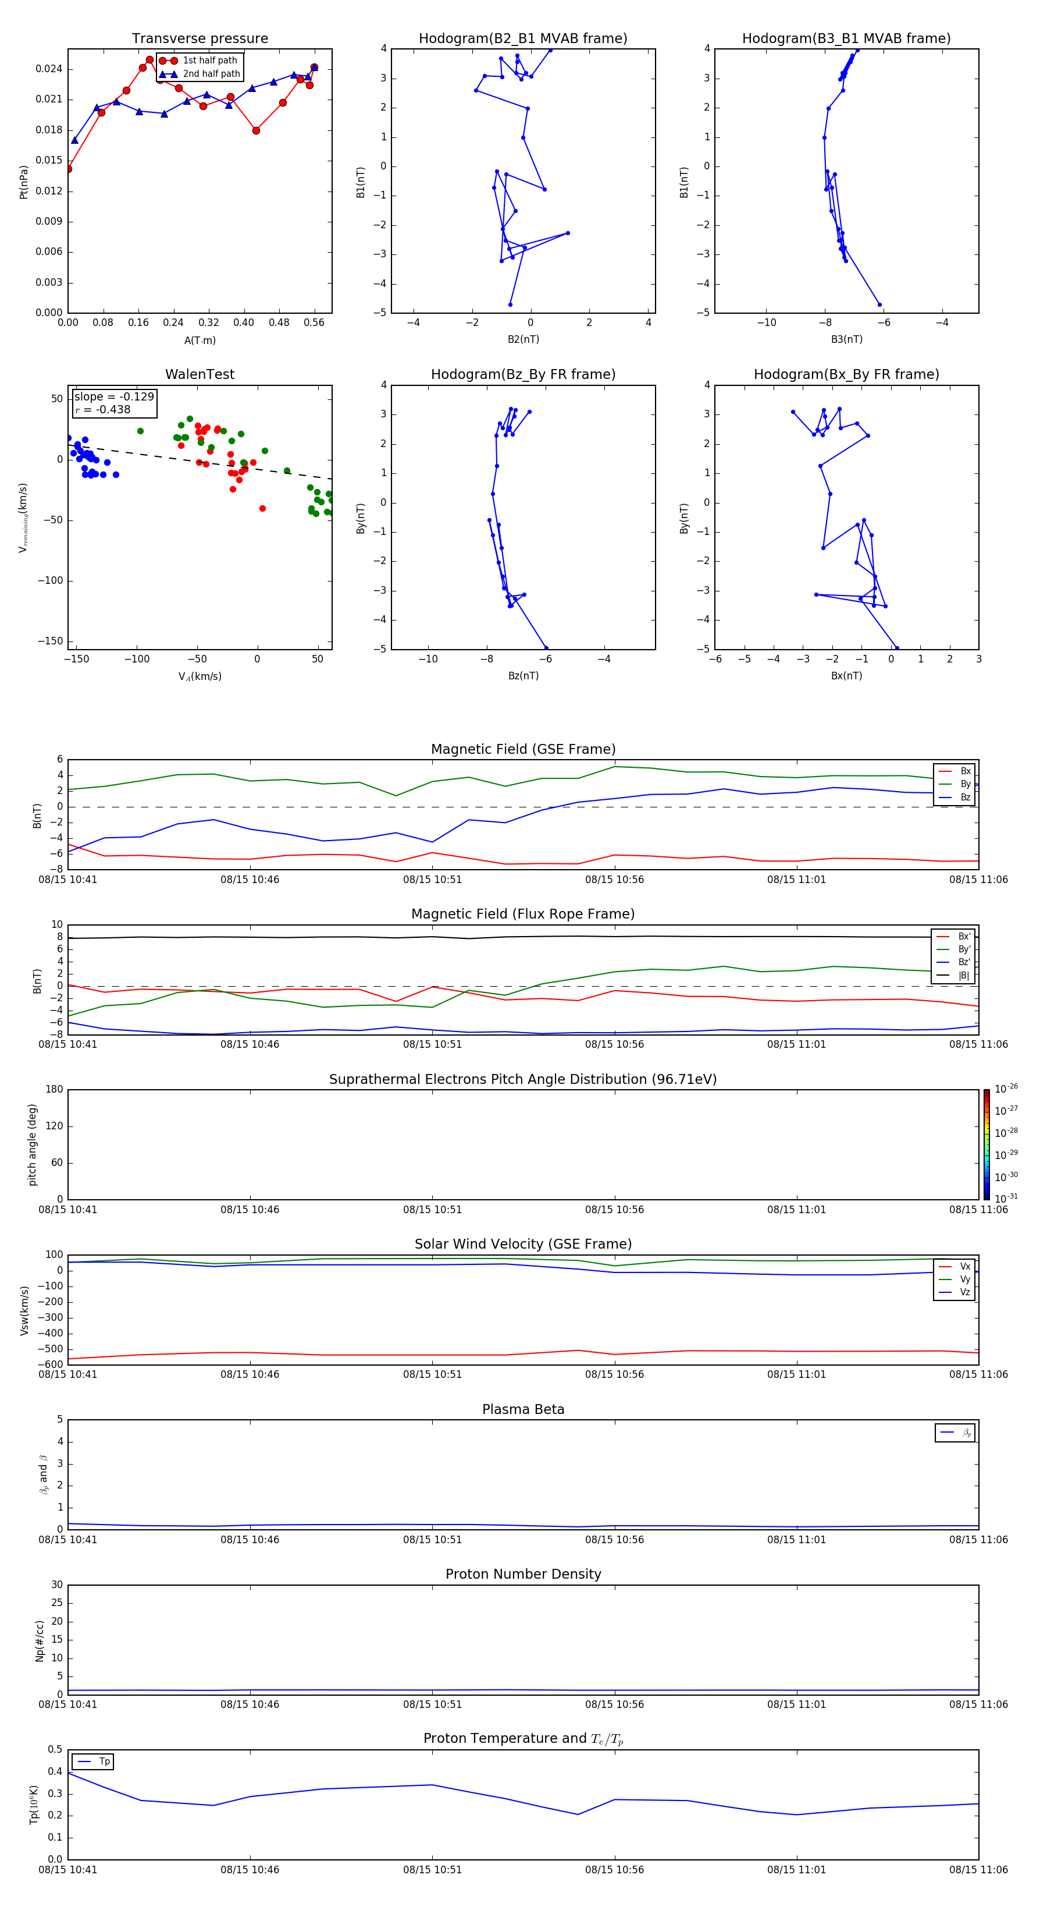Click the 'slope = -0.129' annotation
This screenshot has width=1047, height=1921.
114,397
